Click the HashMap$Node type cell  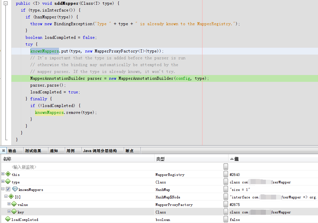click(168, 197)
